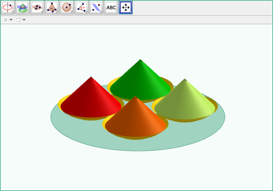Pick the Pyramid tool
Screen dimensions: 273x191
click(52, 7)
